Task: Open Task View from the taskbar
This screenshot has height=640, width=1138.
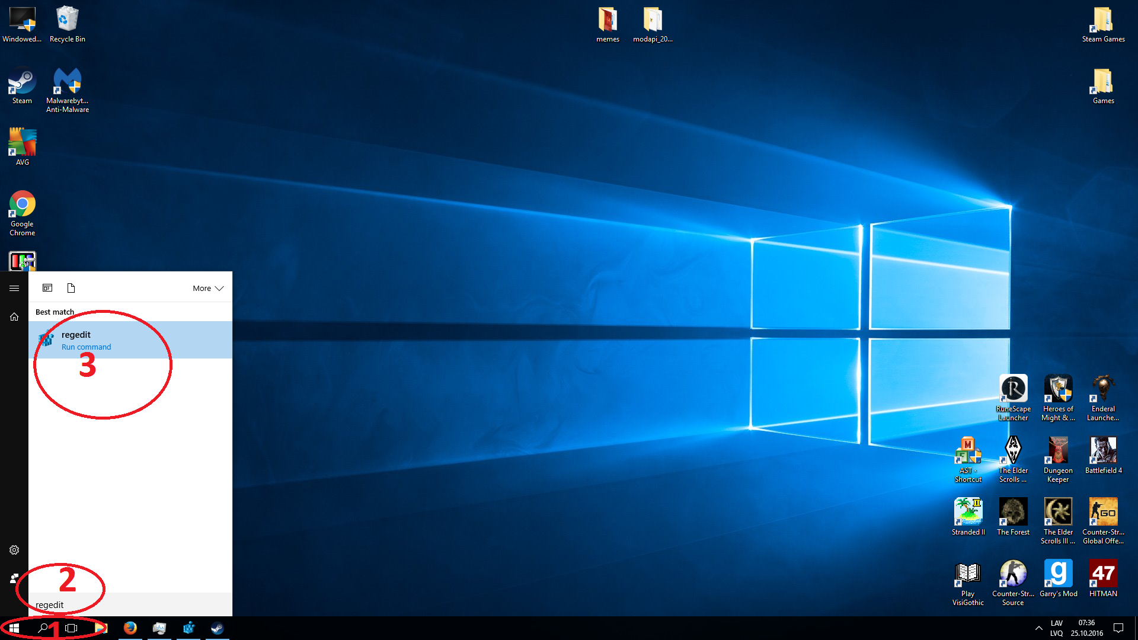Action: click(71, 628)
